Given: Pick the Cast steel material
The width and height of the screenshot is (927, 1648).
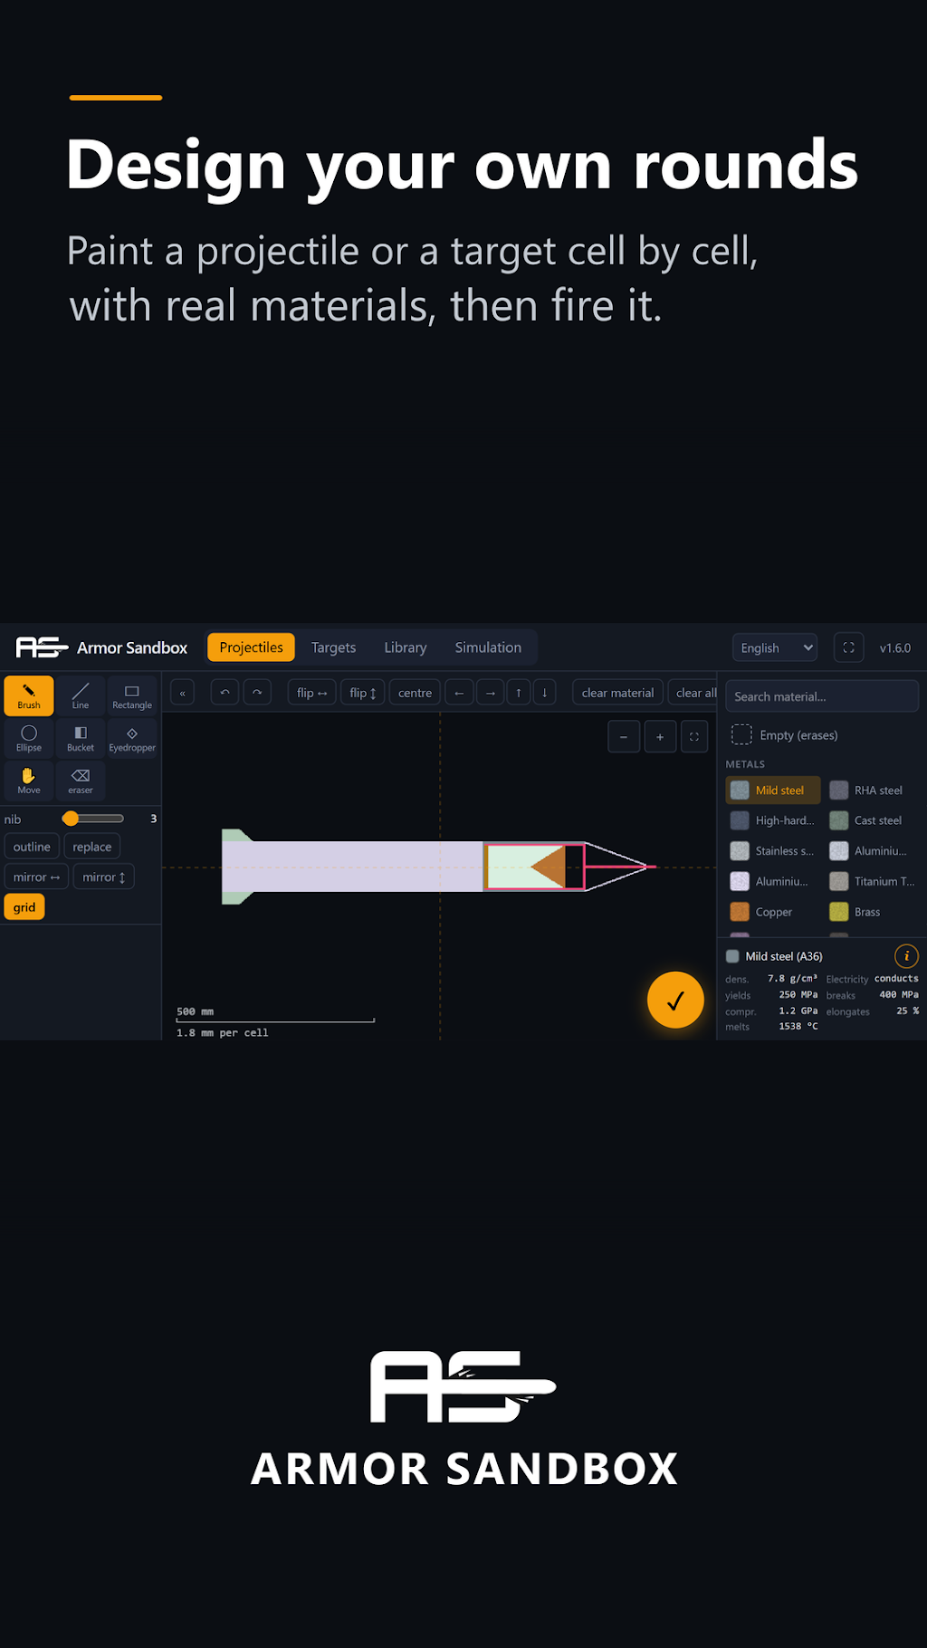Looking at the screenshot, I should [x=872, y=820].
